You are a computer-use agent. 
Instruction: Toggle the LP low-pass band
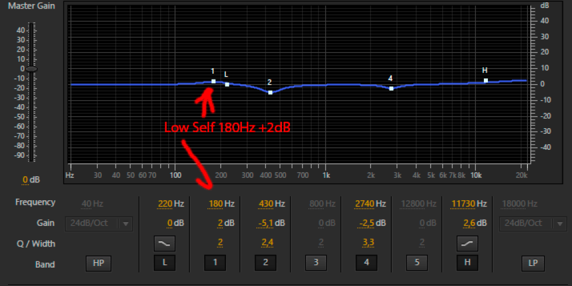pyautogui.click(x=532, y=264)
